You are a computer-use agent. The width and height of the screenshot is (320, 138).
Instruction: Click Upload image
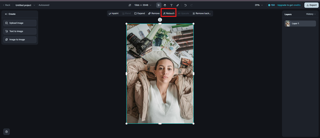(20, 23)
